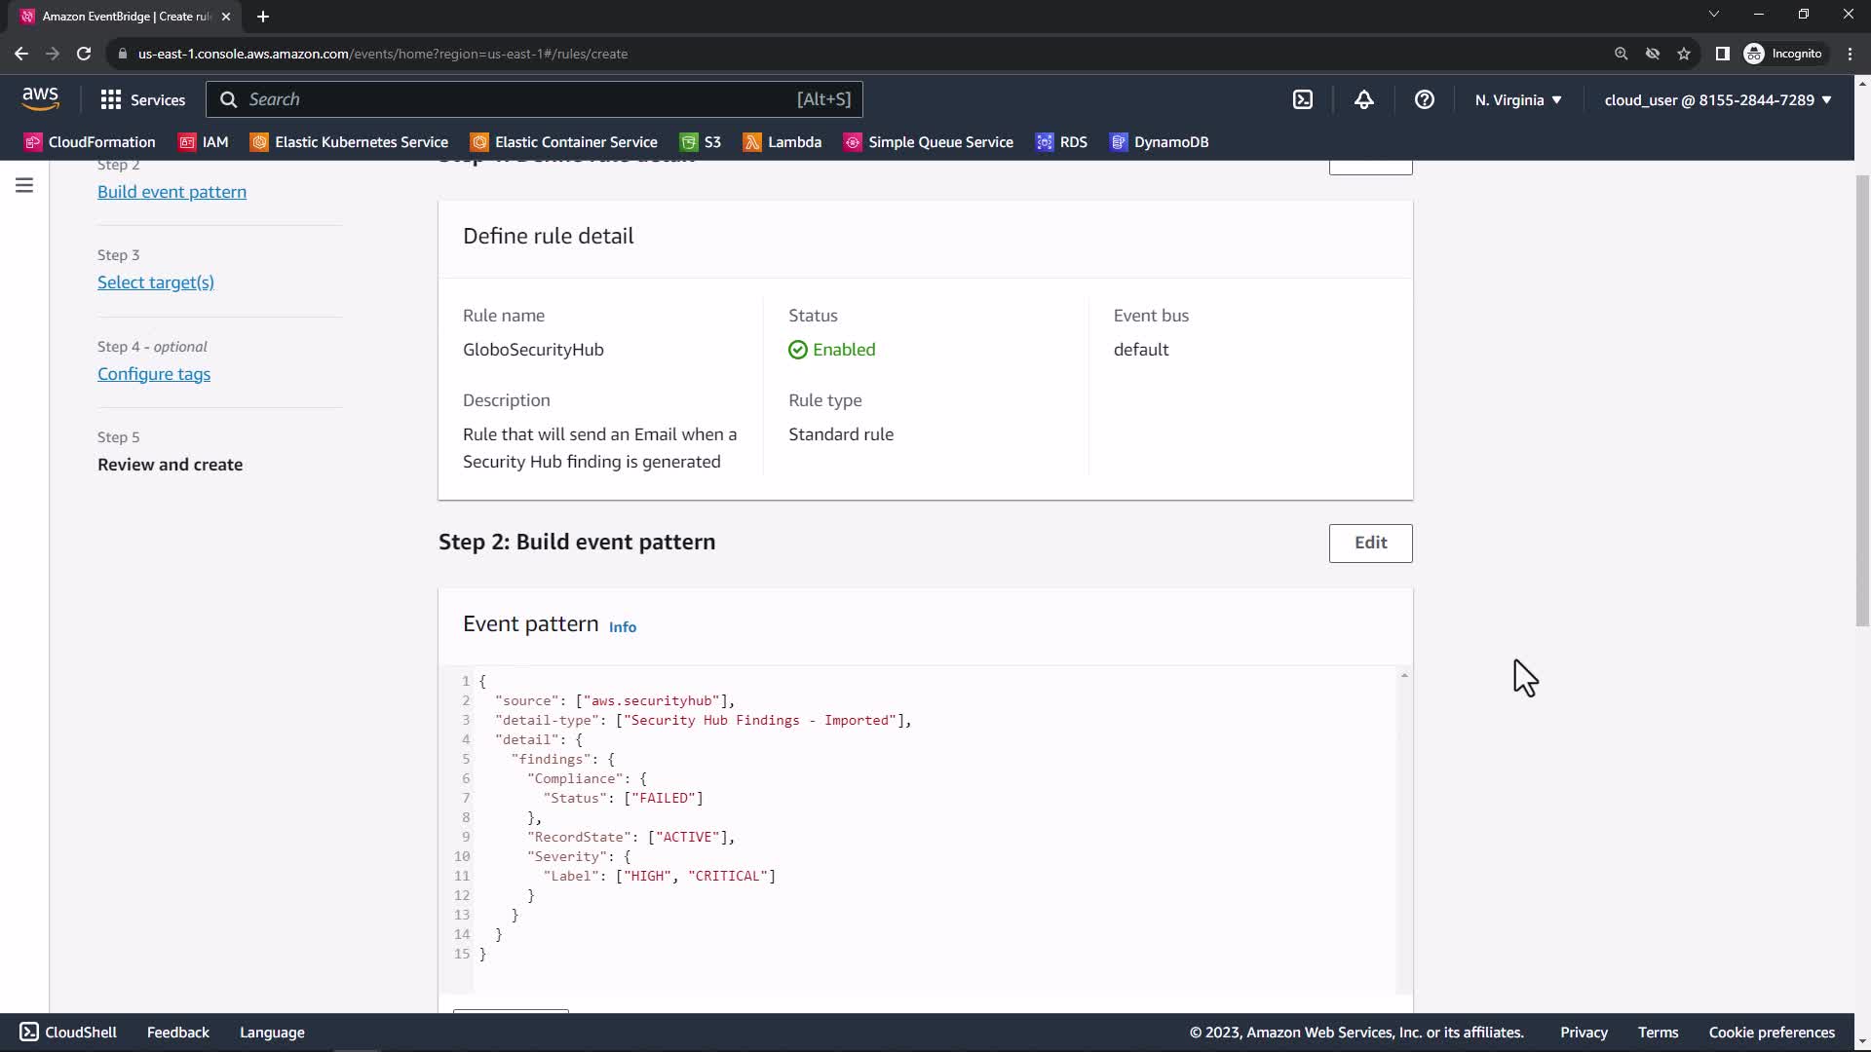Open the CloudShell icon in top navigation
Image resolution: width=1871 pixels, height=1052 pixels.
pos(1303,100)
